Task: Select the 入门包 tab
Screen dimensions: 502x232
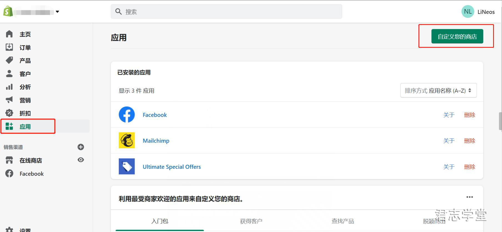Action: point(160,221)
